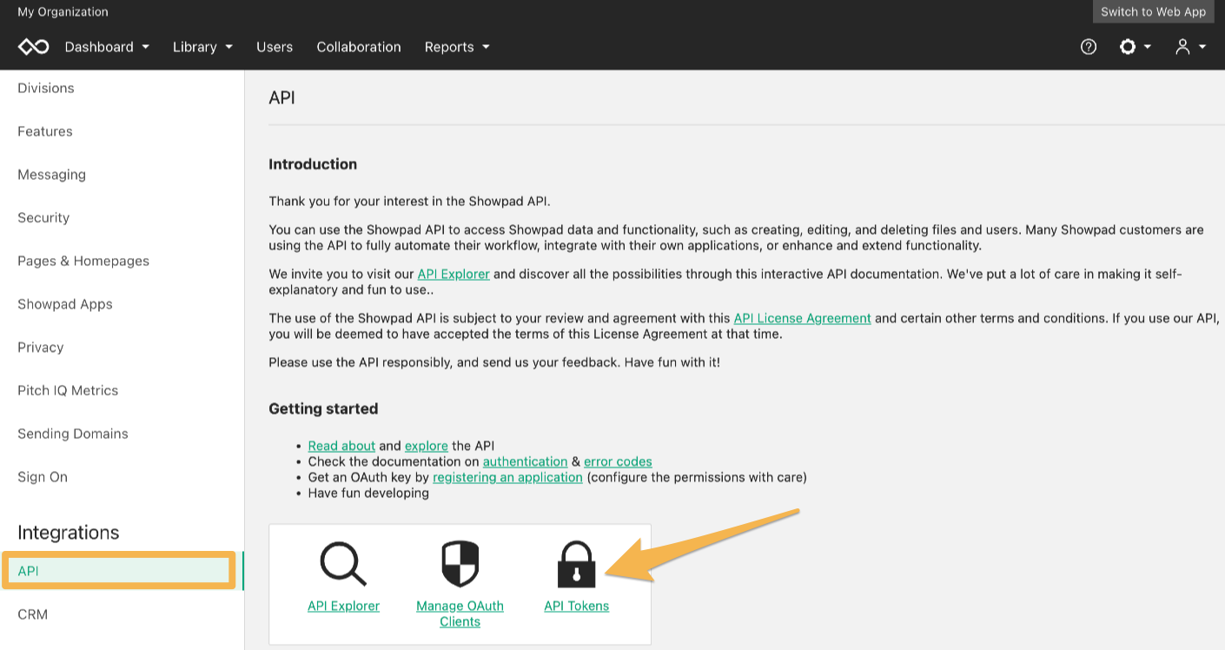Click the Manage OAuth Clients shield icon
The image size is (1225, 650).
460,564
